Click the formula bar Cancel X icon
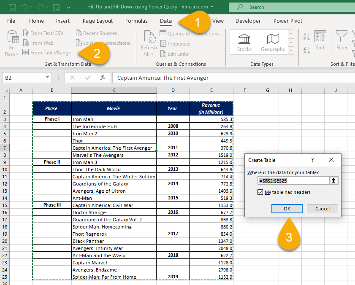The image size is (355, 285). coord(73,78)
